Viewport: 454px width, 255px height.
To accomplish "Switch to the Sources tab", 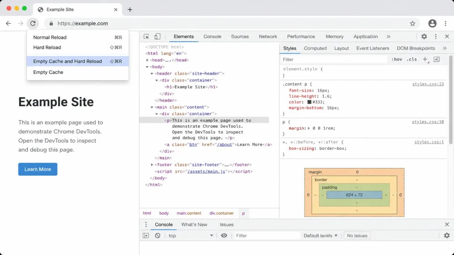I will pos(240,36).
